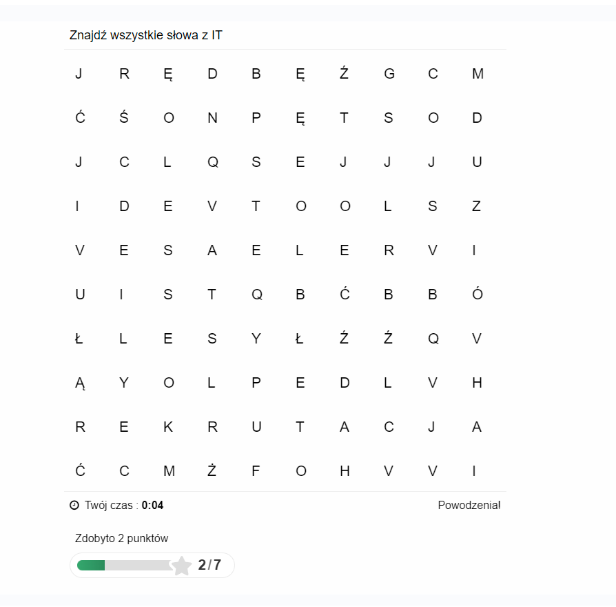The width and height of the screenshot is (616, 607).
Task: Click the green progress bar fill
Action: coord(91,566)
